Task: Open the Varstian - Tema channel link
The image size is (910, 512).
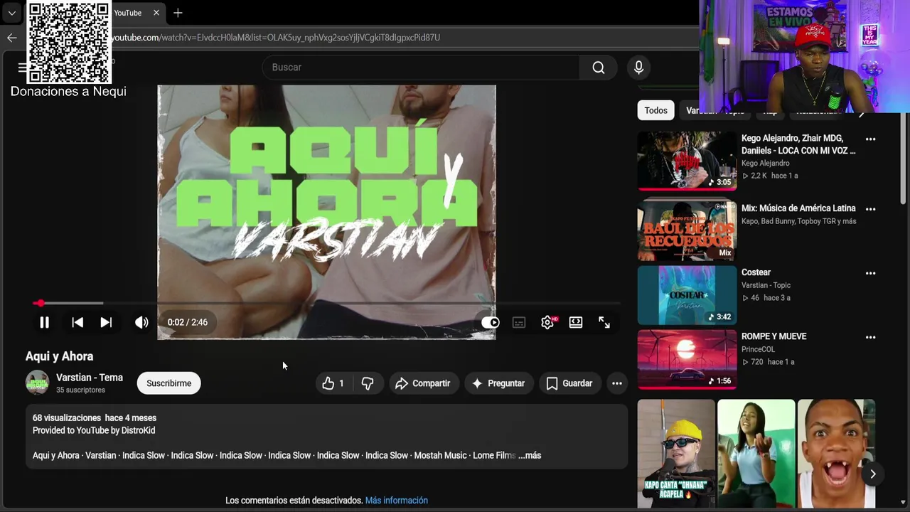Action: click(90, 378)
